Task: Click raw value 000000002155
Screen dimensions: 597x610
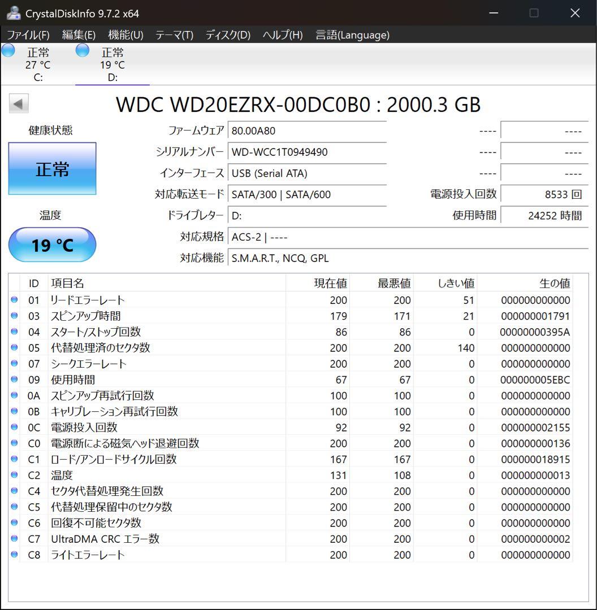Action: point(535,428)
